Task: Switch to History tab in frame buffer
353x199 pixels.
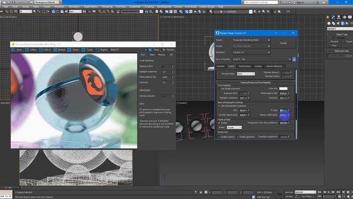Action: (x=162, y=55)
